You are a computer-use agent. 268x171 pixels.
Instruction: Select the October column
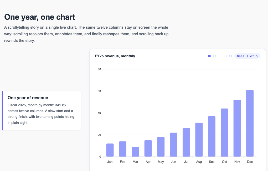point(224,133)
